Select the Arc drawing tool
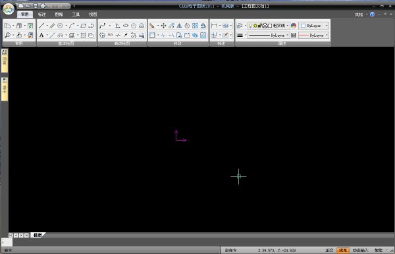This screenshot has height=254, width=395. pyautogui.click(x=72, y=26)
